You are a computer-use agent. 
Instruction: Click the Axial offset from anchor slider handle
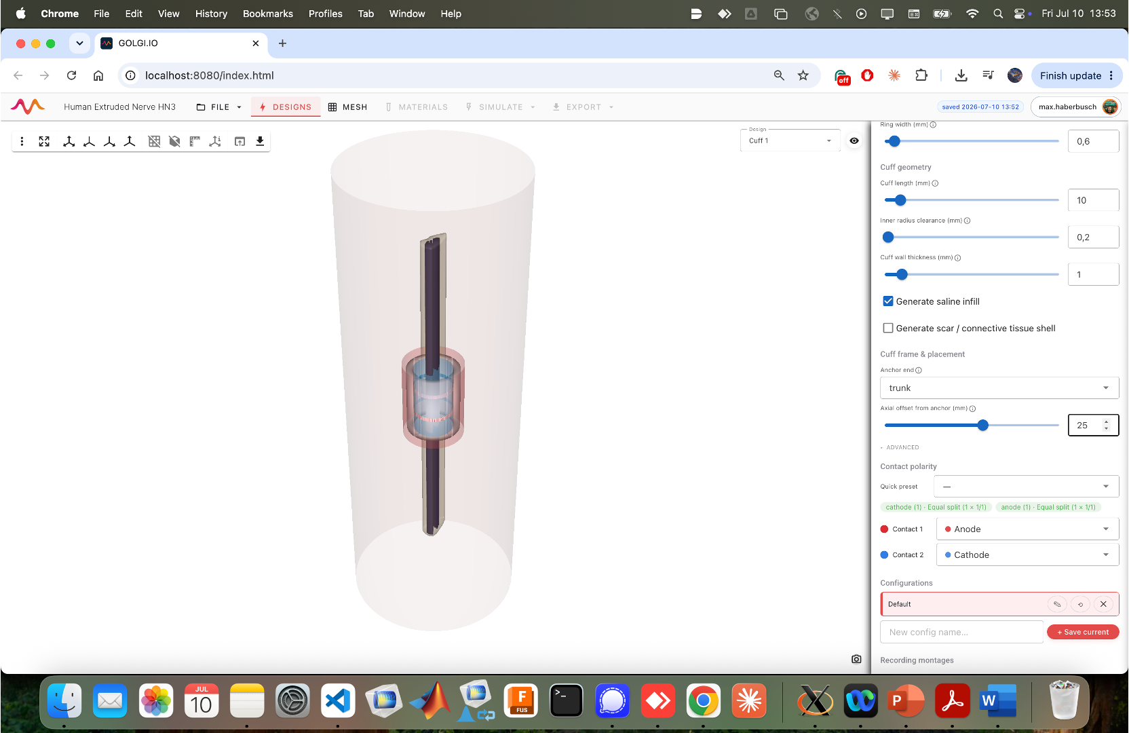pos(982,426)
